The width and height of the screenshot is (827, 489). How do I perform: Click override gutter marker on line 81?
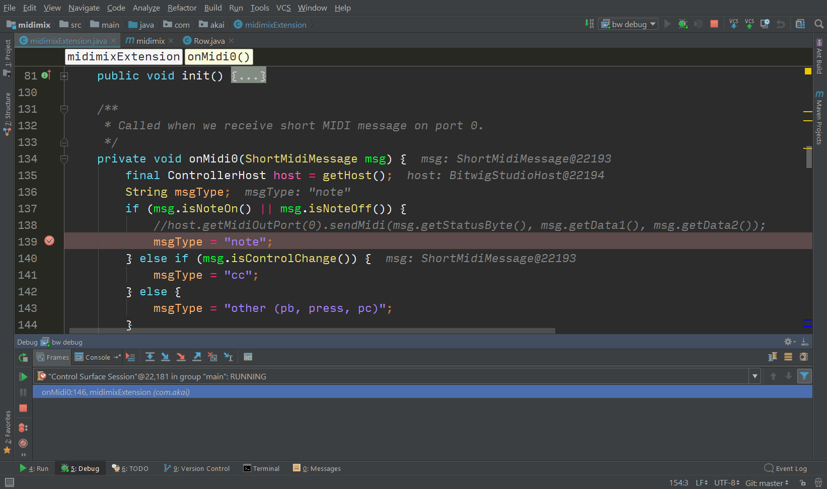[x=46, y=75]
